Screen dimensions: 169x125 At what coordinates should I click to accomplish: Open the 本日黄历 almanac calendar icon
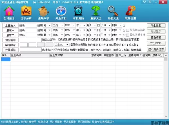coord(79,13)
